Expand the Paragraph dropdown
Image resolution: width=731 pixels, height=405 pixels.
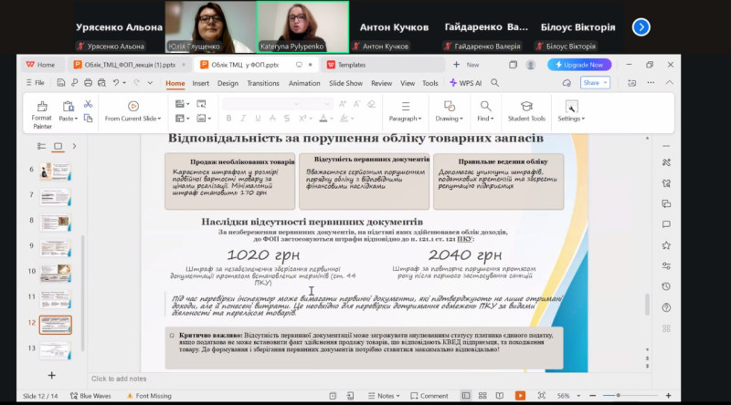(x=405, y=119)
